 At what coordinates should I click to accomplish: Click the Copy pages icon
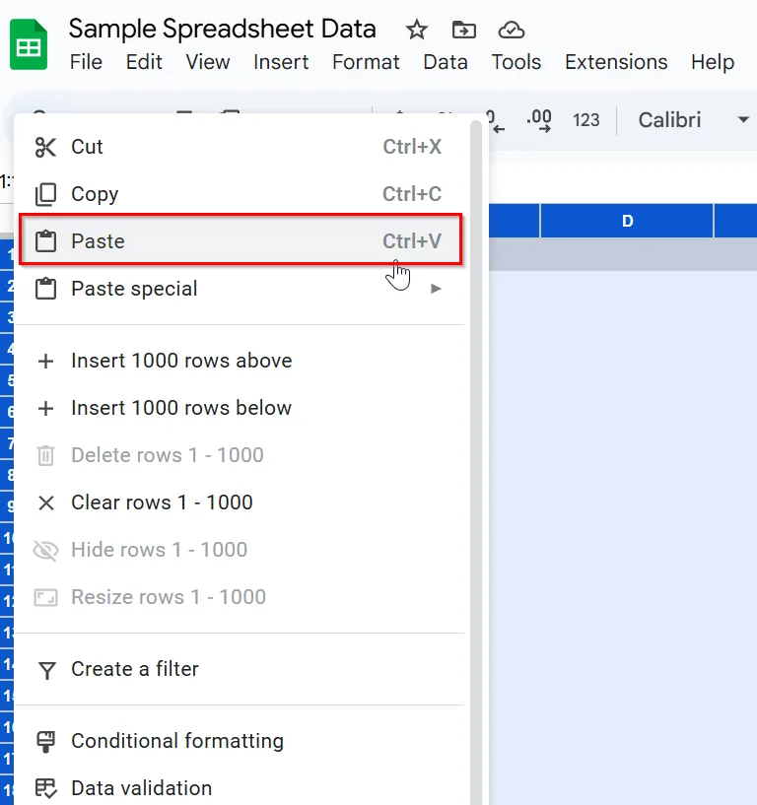(x=45, y=194)
